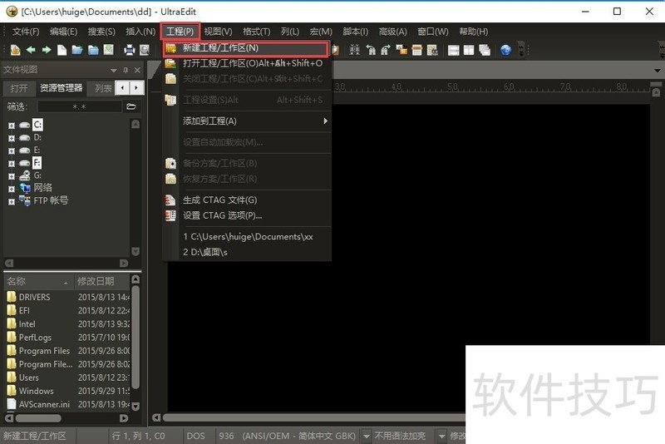Click the binoculars find icon

(355, 50)
